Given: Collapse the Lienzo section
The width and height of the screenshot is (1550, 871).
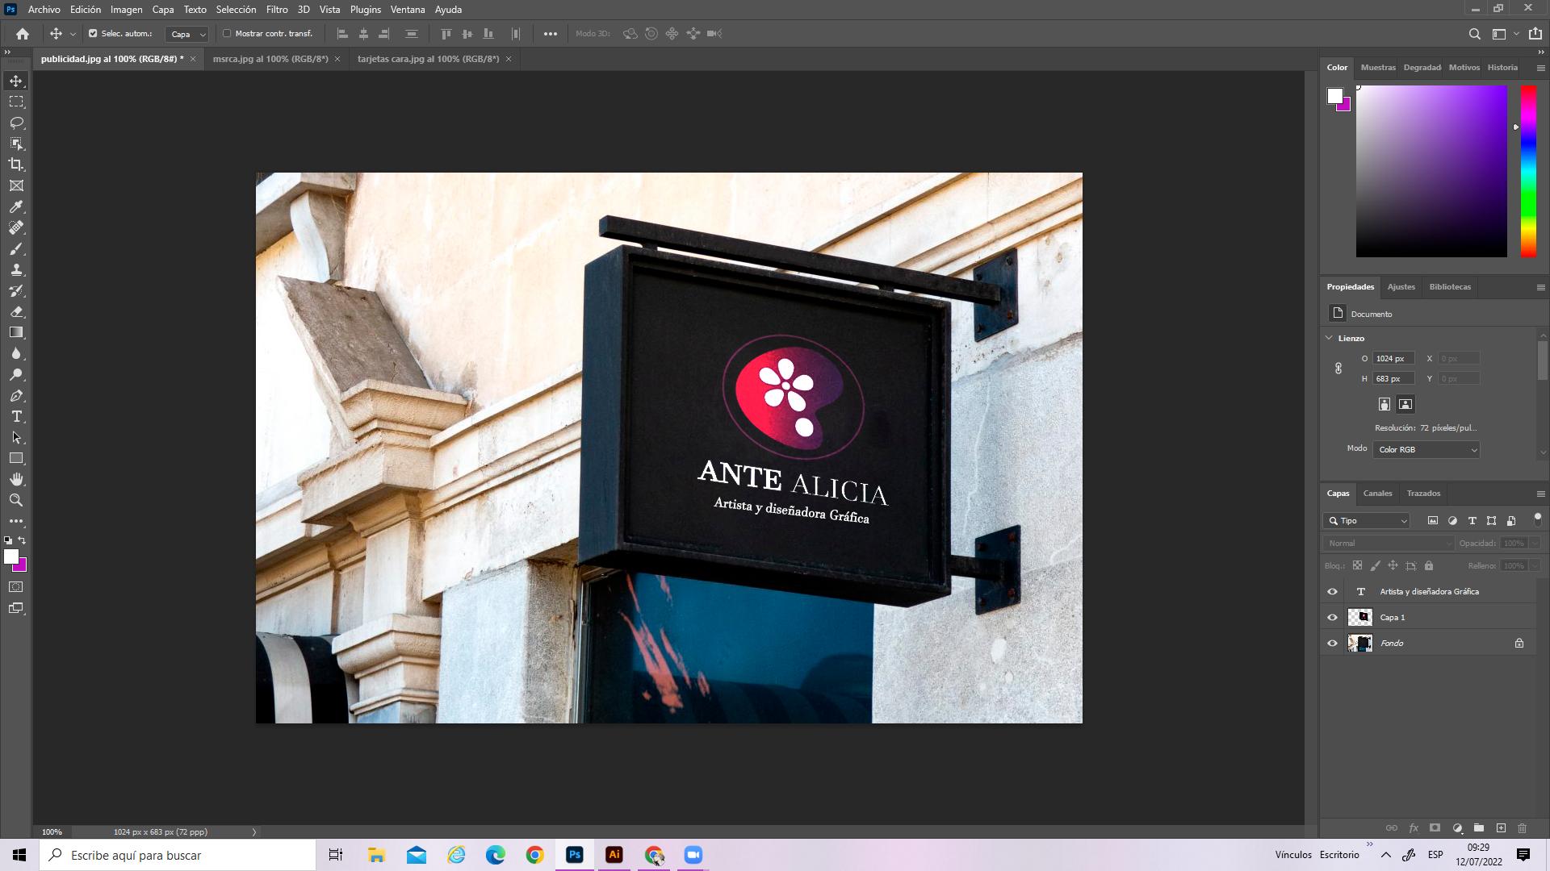Looking at the screenshot, I should [1330, 338].
